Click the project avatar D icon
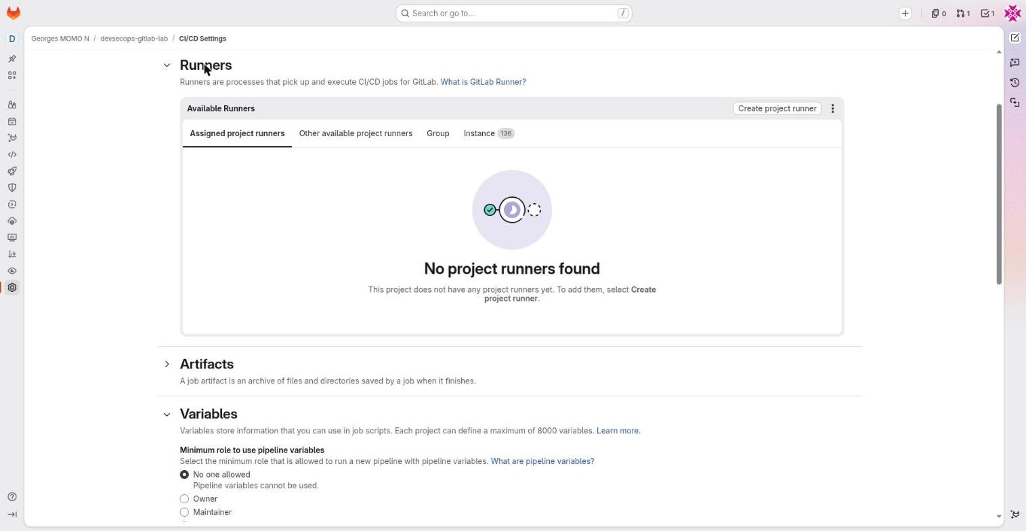The width and height of the screenshot is (1026, 531). [12, 39]
